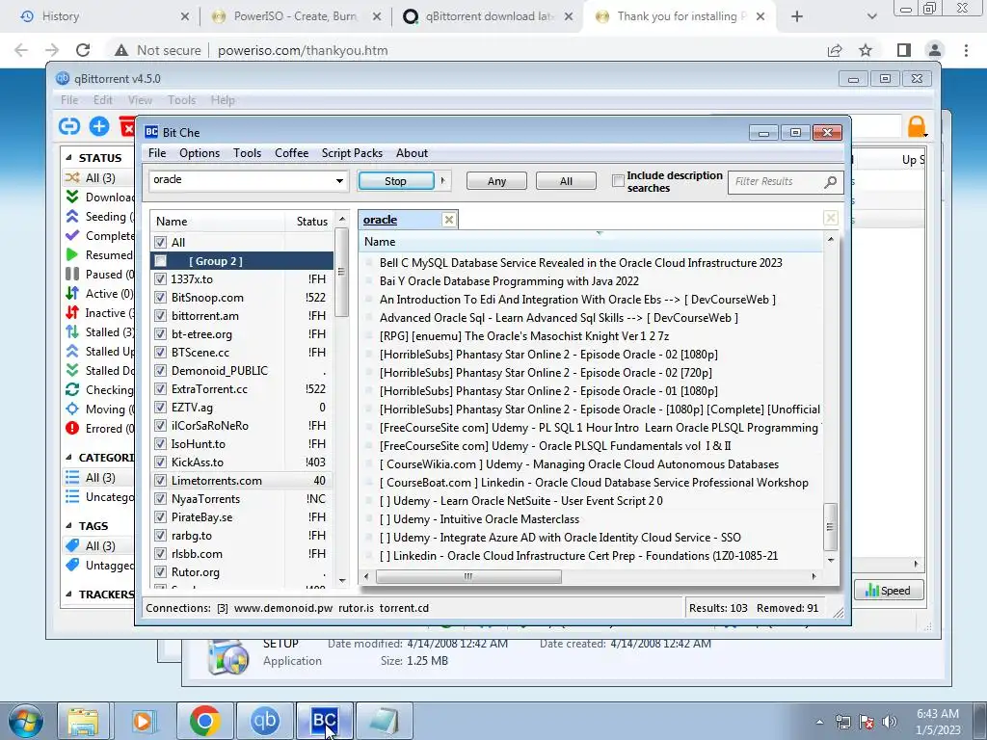Open Chrome tab search chevron
Viewport: 987px width, 740px height.
tap(871, 16)
